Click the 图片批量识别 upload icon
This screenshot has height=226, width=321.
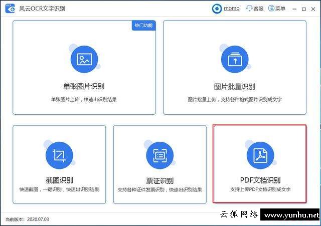point(235,59)
